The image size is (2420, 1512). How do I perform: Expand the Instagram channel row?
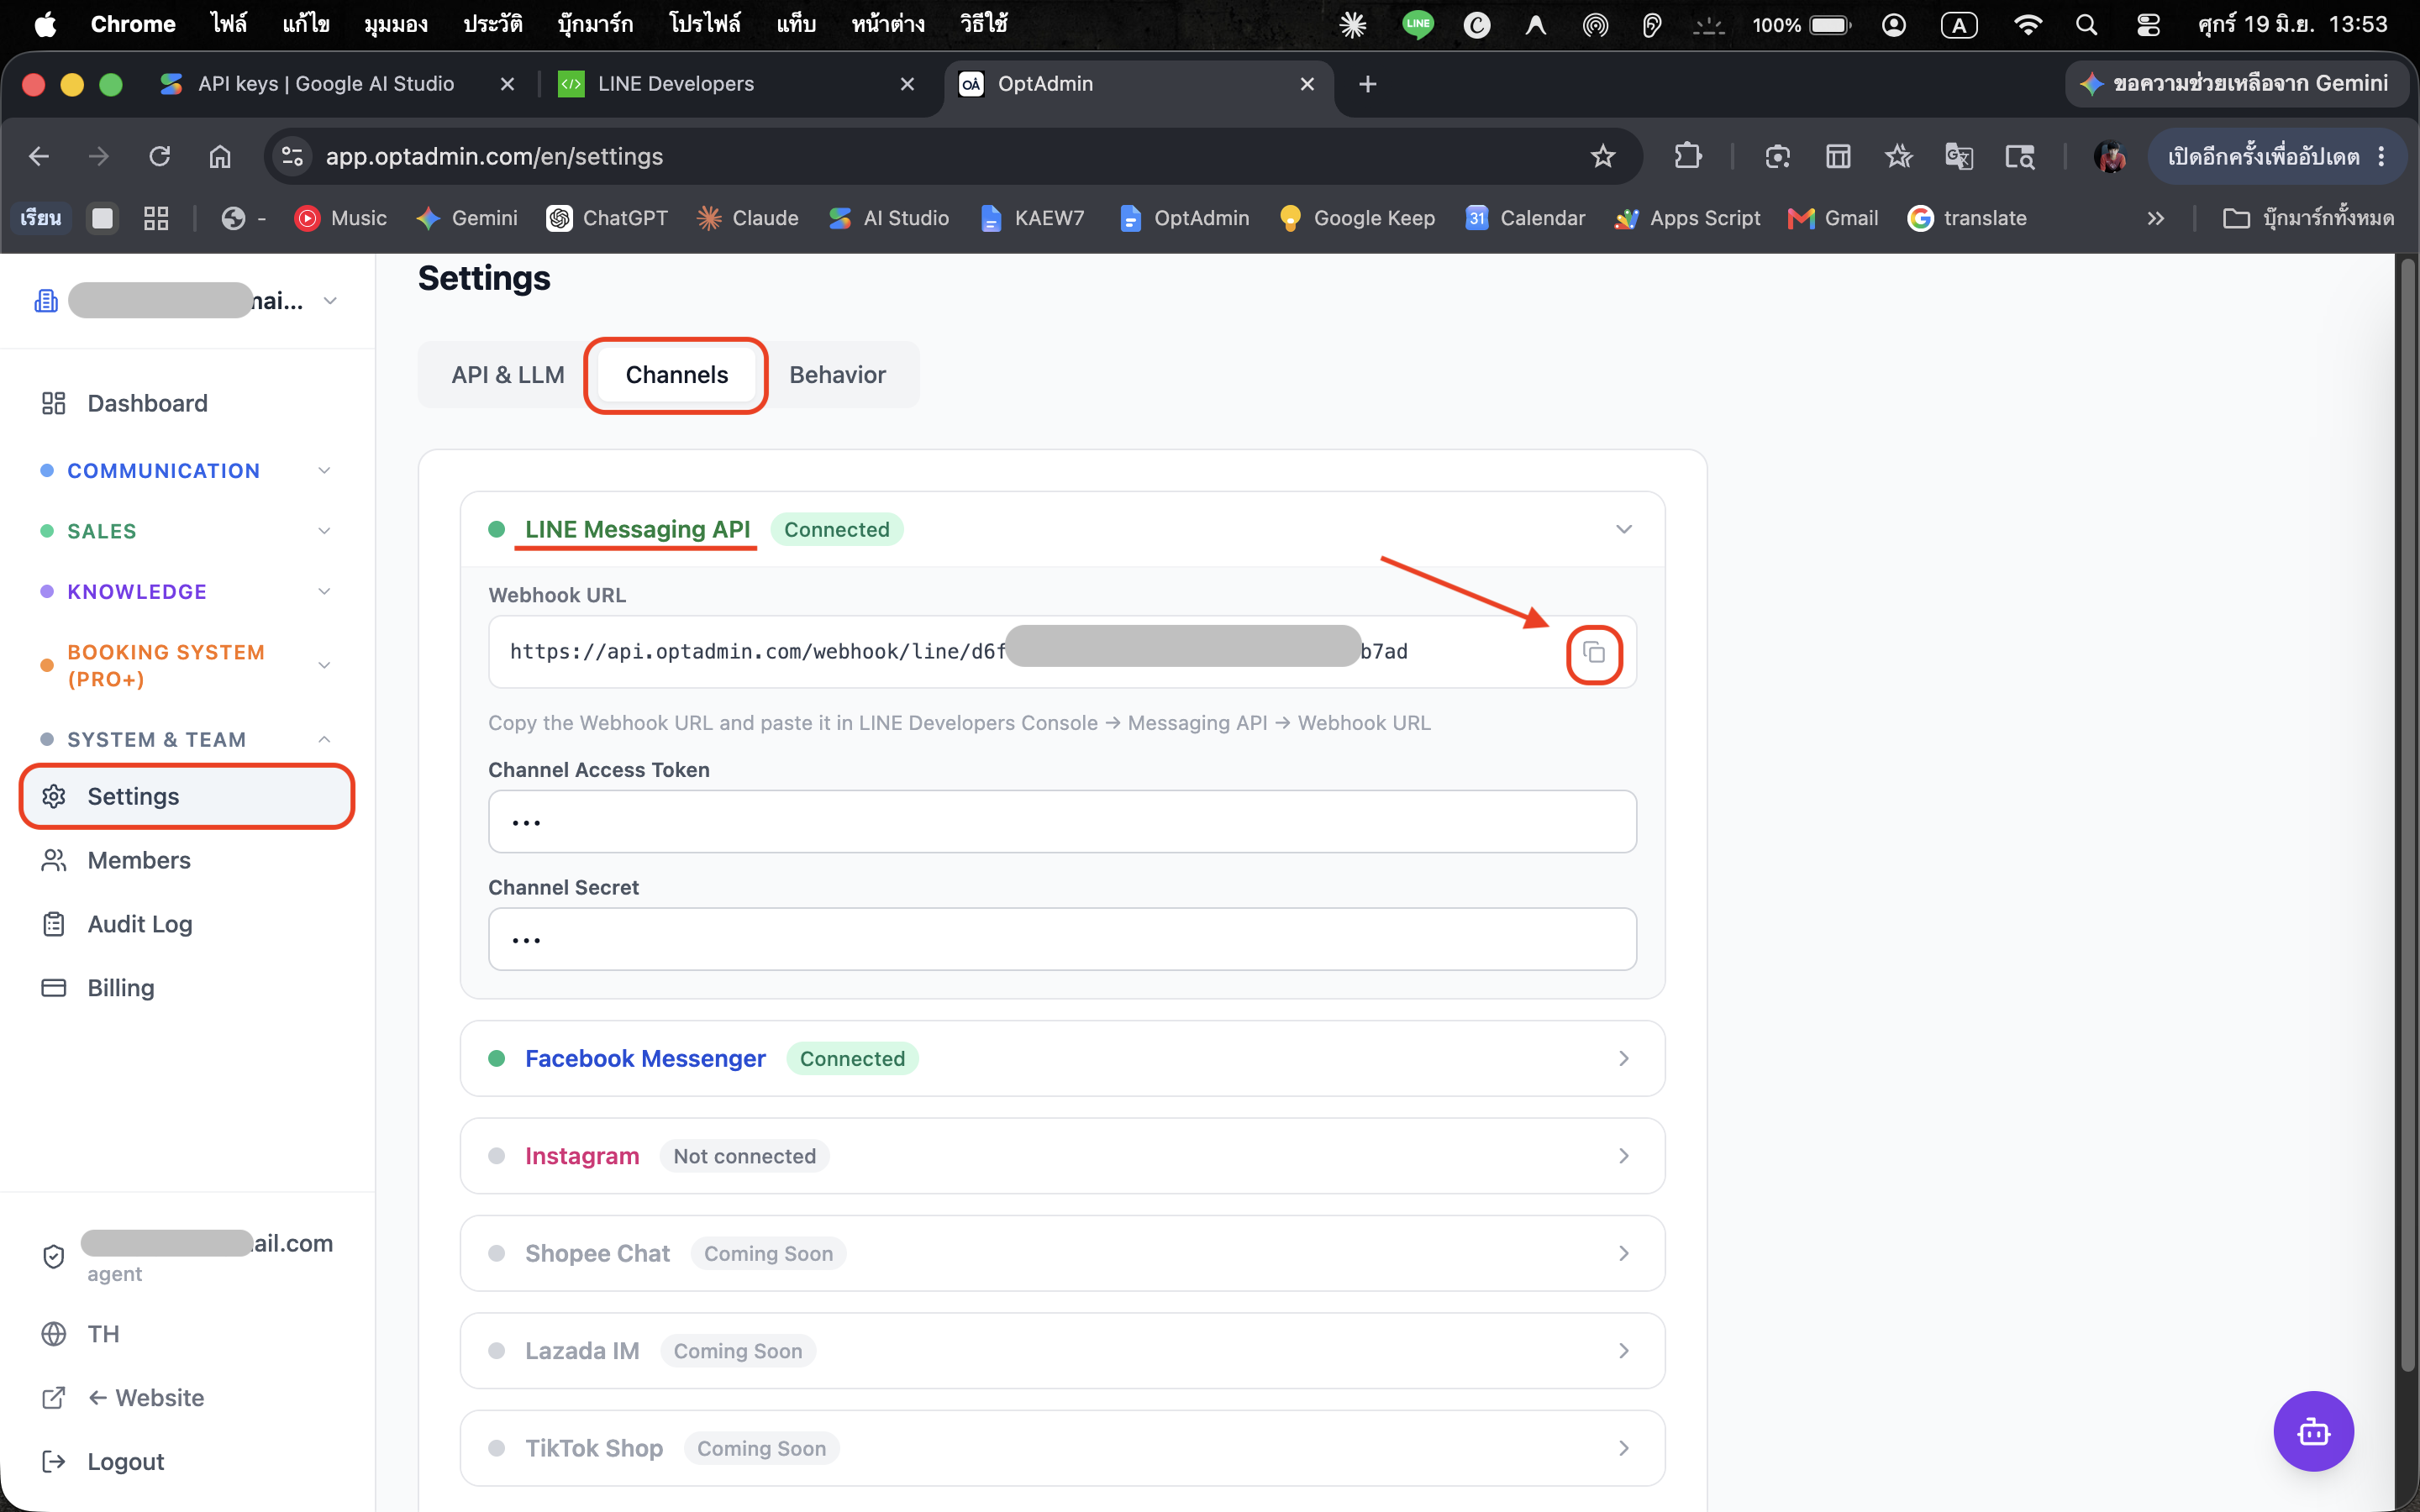(1062, 1156)
